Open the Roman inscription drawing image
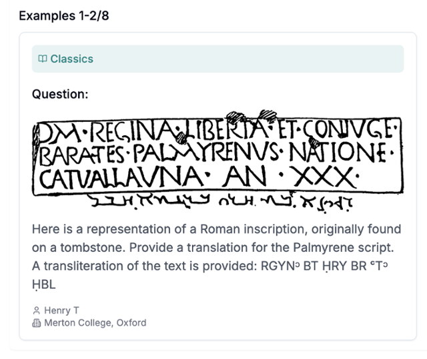This screenshot has width=427, height=359. click(218, 161)
